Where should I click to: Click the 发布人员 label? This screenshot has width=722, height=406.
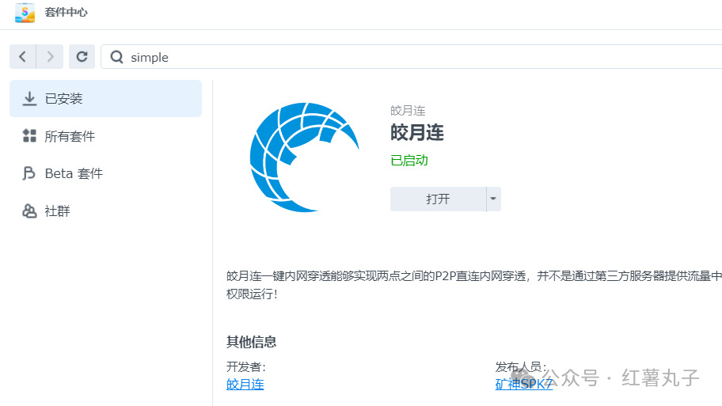click(521, 367)
